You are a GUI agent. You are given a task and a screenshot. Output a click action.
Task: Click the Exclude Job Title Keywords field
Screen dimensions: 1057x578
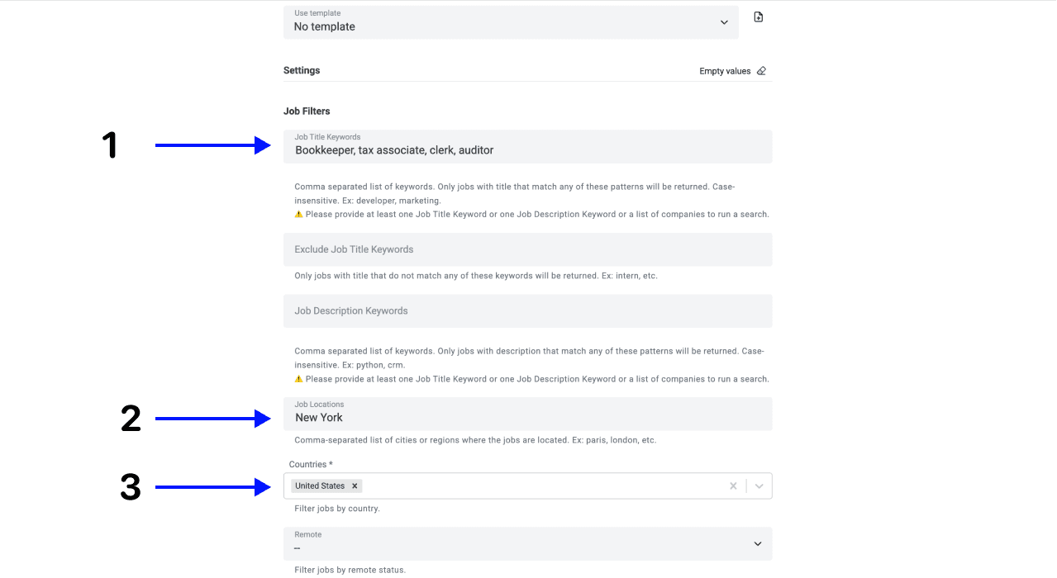click(x=496, y=249)
